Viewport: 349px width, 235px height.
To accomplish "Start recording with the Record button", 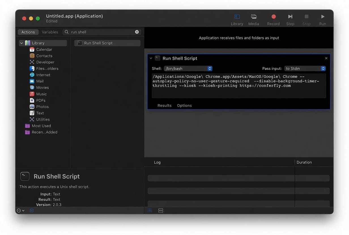I will point(273,20).
